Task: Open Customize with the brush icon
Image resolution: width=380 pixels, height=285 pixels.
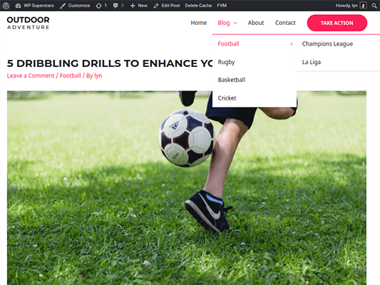Action: coord(63,5)
